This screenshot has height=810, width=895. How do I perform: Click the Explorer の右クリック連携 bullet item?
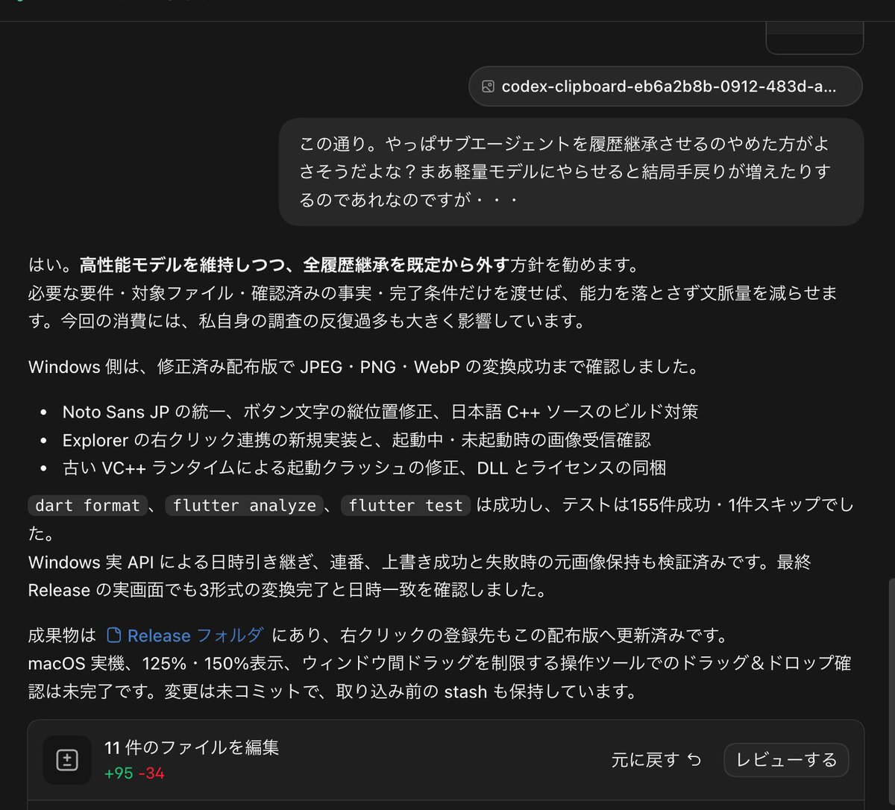pyautogui.click(x=357, y=440)
